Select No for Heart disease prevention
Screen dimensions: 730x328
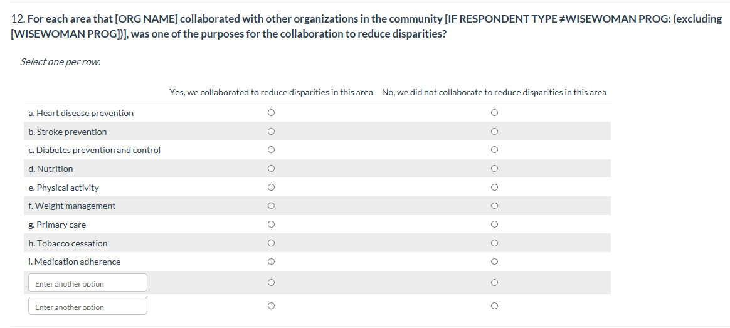[x=494, y=113]
